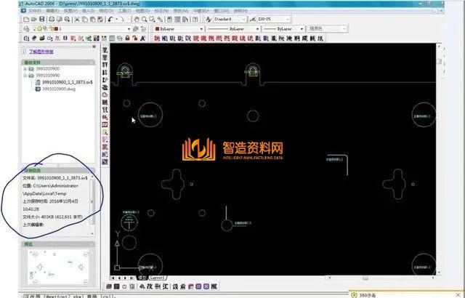Click the red closed padlock toolbar icon
The width and height of the screenshot is (465, 298).
pyautogui.click(x=128, y=39)
